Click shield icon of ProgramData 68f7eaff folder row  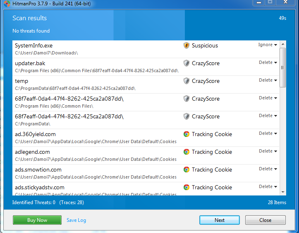(x=186, y=116)
